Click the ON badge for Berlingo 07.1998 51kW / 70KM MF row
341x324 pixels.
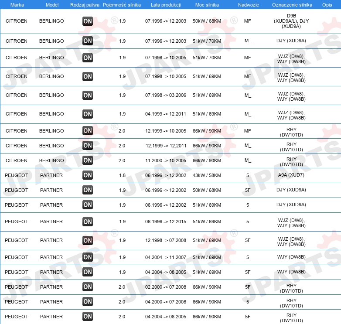tap(88, 58)
